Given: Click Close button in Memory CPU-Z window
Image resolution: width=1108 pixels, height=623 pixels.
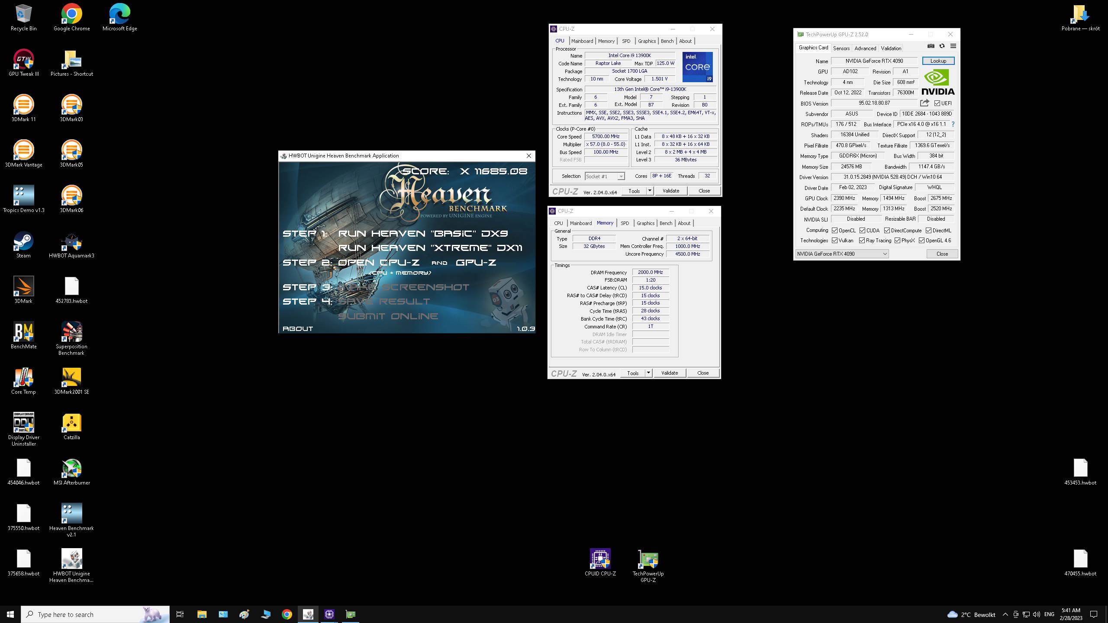Looking at the screenshot, I should pos(703,373).
